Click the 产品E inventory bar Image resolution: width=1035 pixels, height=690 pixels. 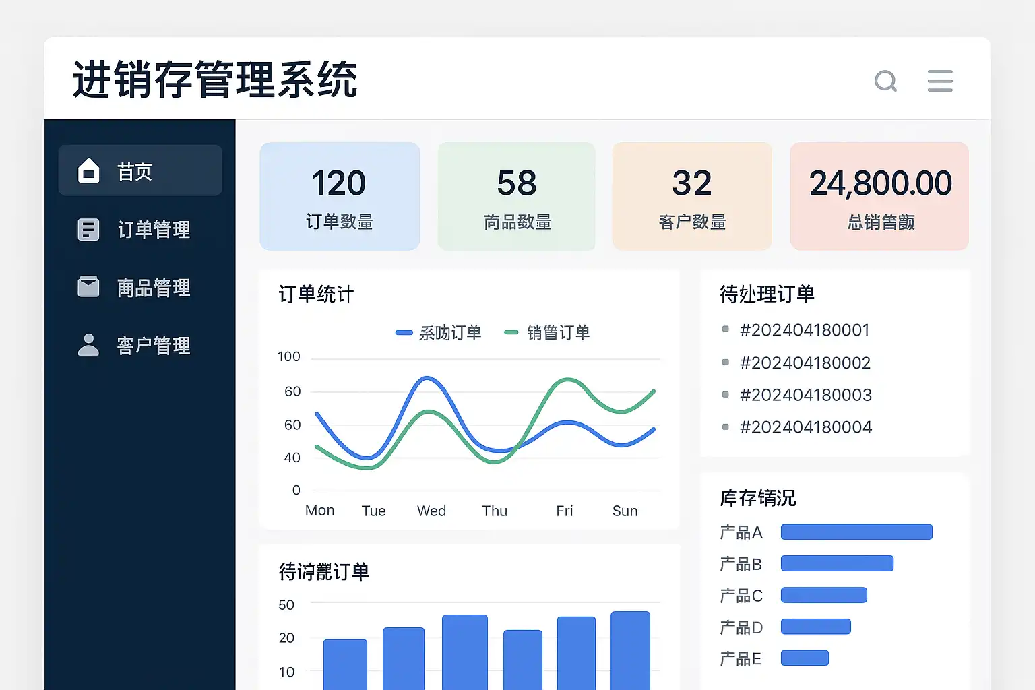805,658
